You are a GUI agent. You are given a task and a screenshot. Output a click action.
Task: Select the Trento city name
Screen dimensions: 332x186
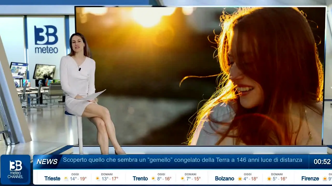pos(140,179)
